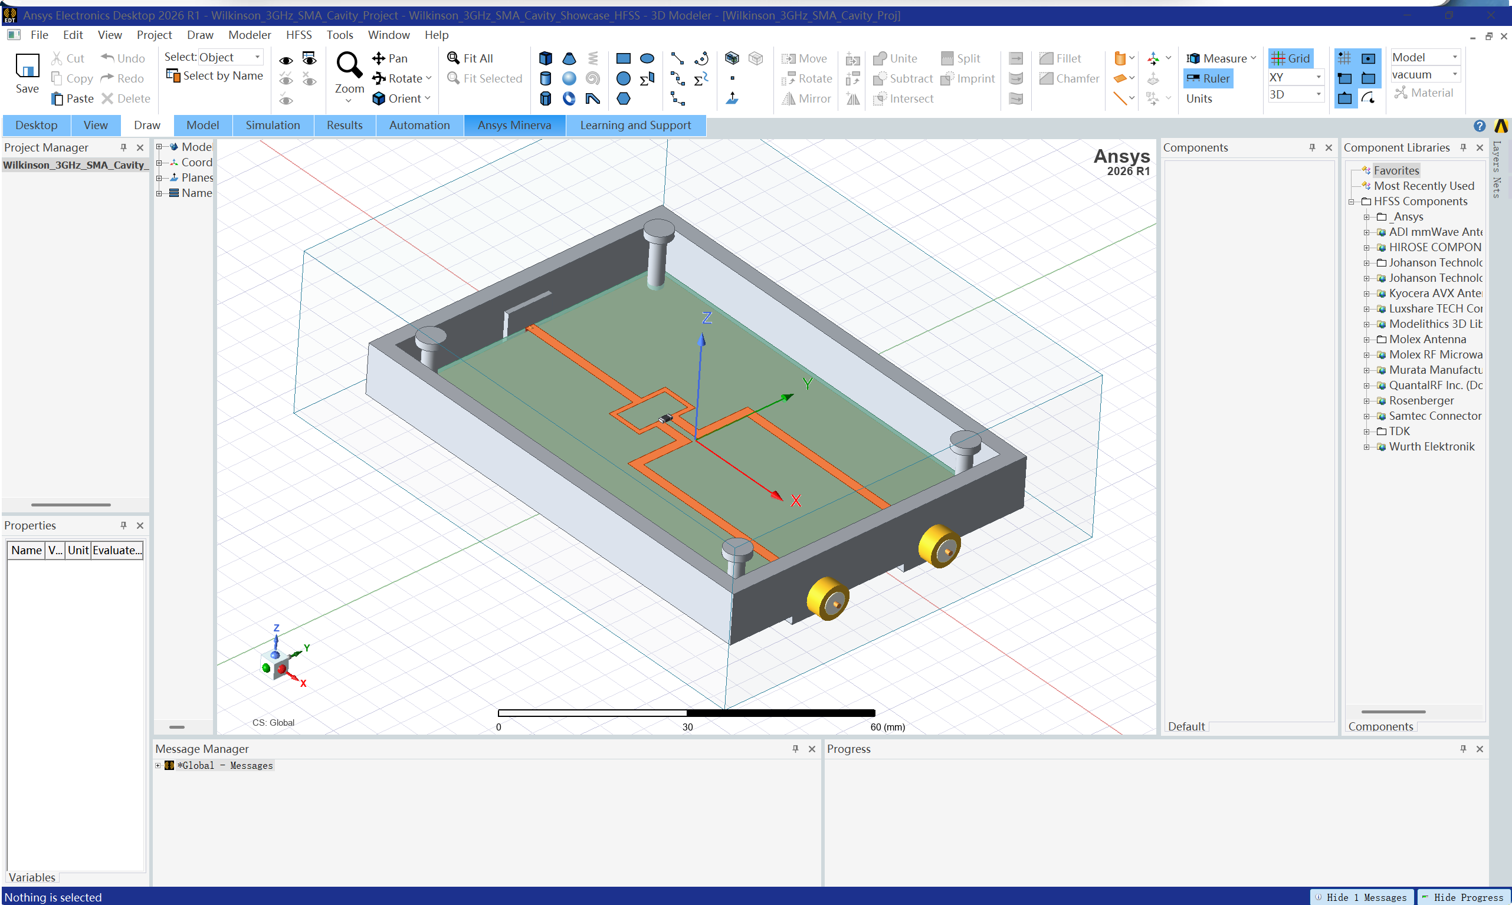Select the Draw Box tool

click(546, 58)
